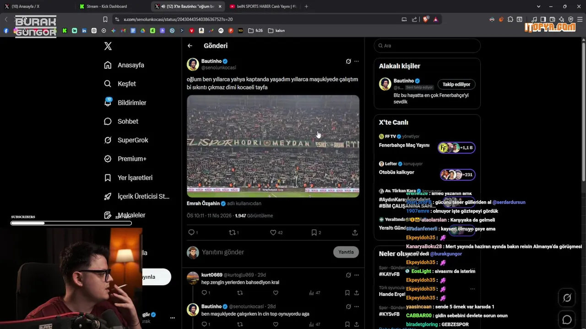Like Bautinho's reply from 28d
The width and height of the screenshot is (586, 329).
[276, 324]
